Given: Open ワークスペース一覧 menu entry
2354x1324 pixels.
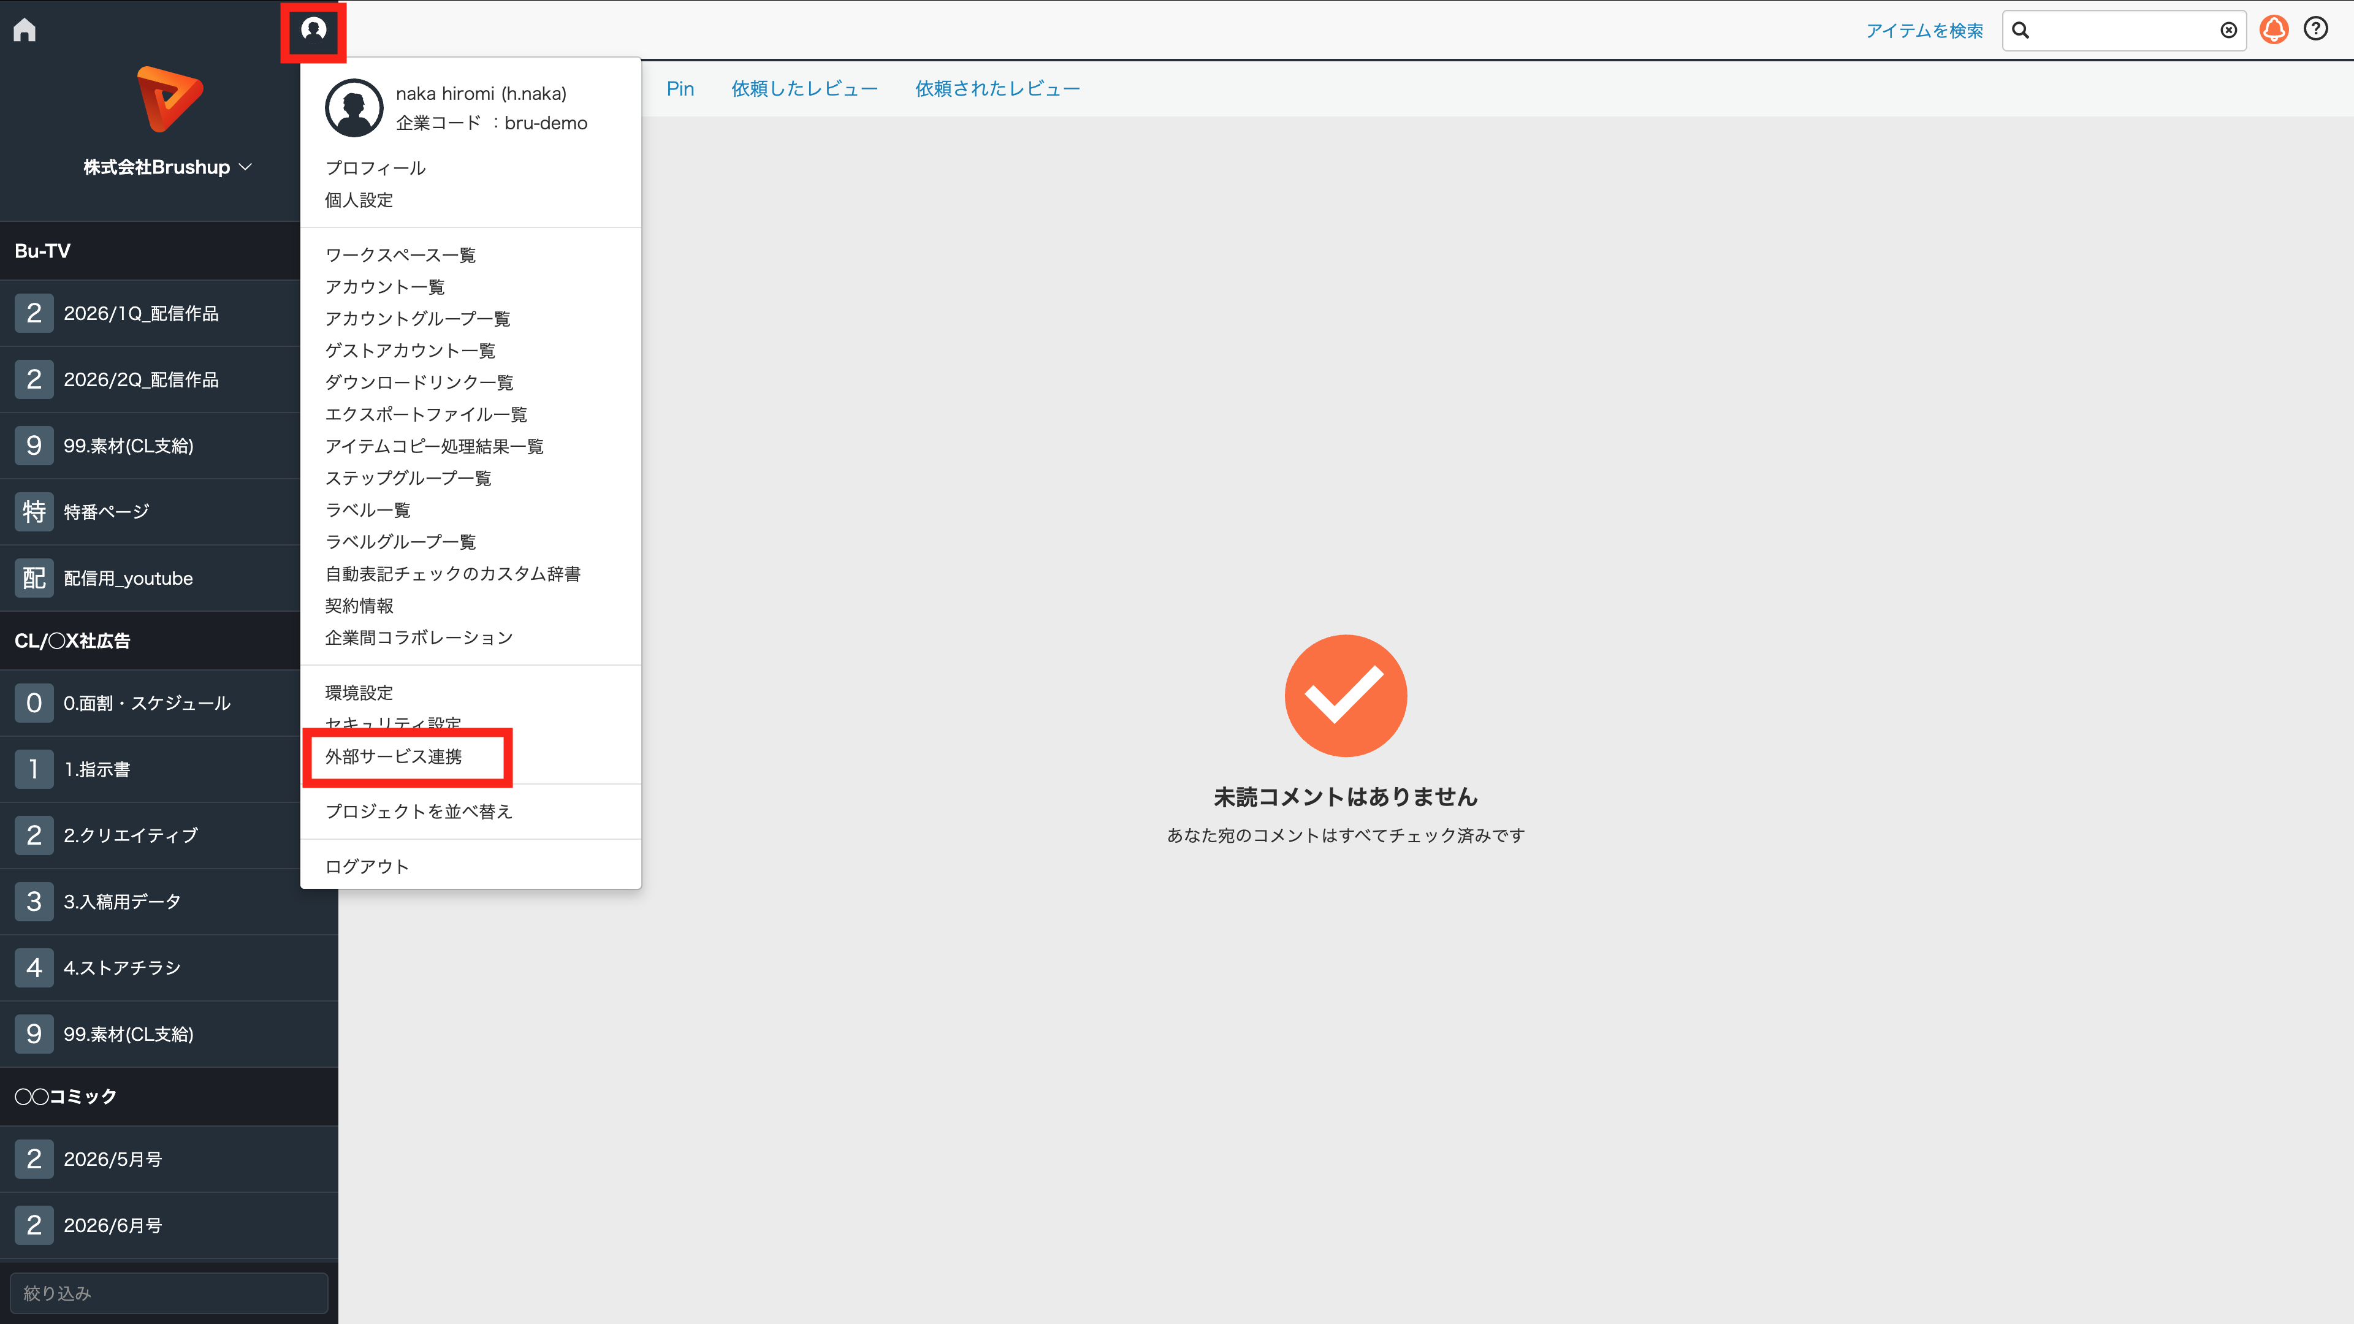Looking at the screenshot, I should (400, 255).
